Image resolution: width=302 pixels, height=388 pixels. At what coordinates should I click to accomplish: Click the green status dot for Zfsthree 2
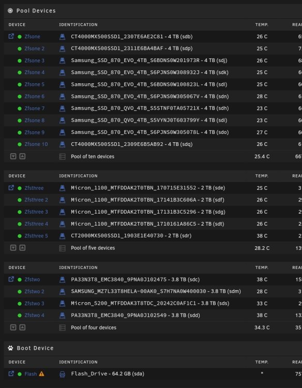[20, 200]
